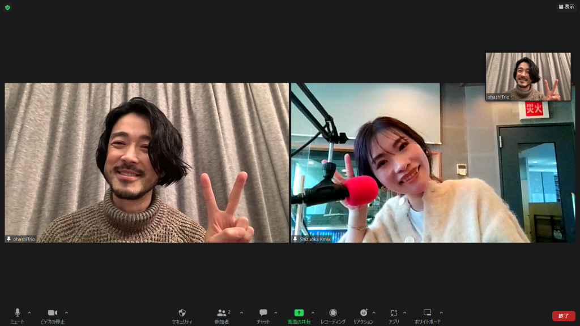Image resolution: width=580 pixels, height=326 pixels.
Task: Open the Apps (アプリ) icon
Action: (394, 313)
